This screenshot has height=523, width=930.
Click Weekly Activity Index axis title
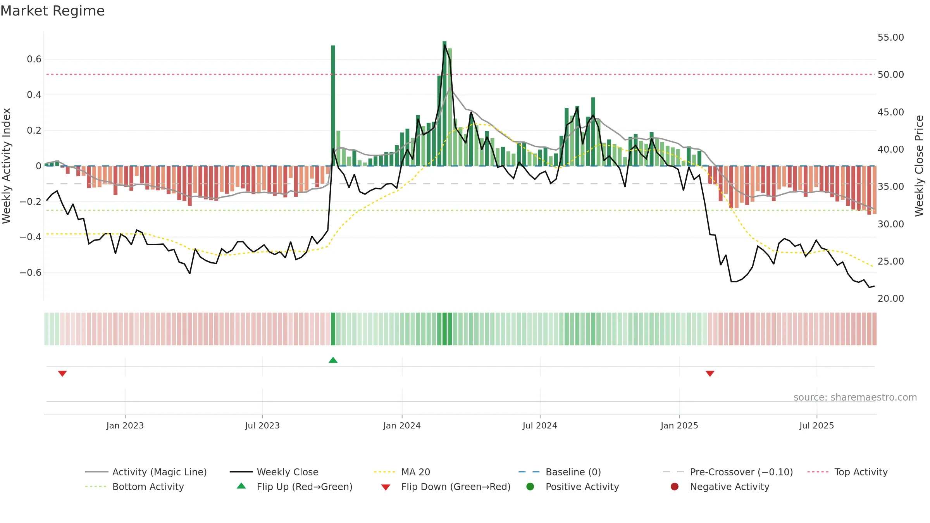coord(6,166)
